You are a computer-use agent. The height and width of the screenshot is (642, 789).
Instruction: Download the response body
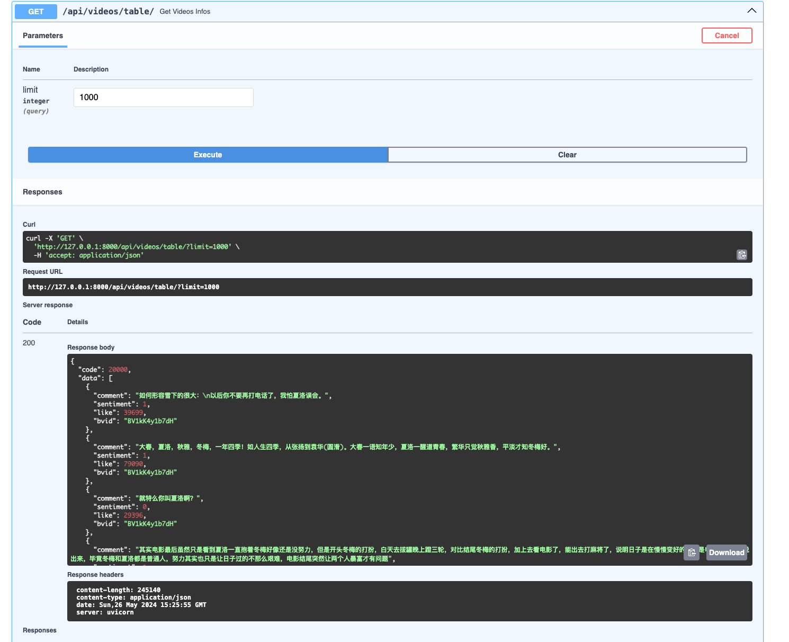coord(727,552)
